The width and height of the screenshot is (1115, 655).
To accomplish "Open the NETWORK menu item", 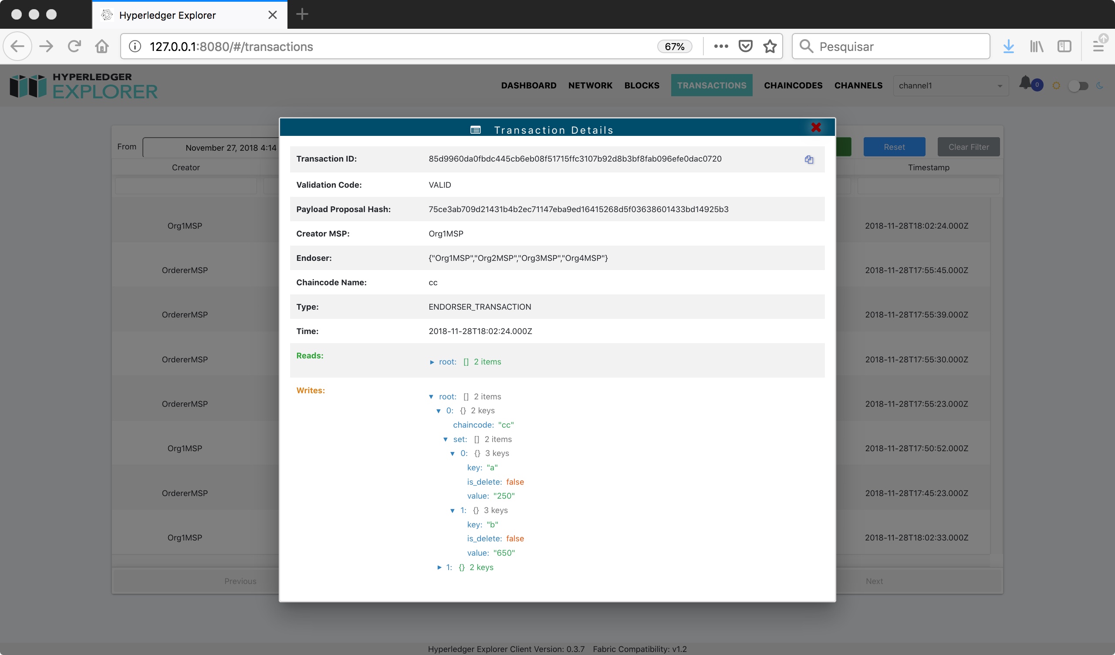I will [x=590, y=85].
